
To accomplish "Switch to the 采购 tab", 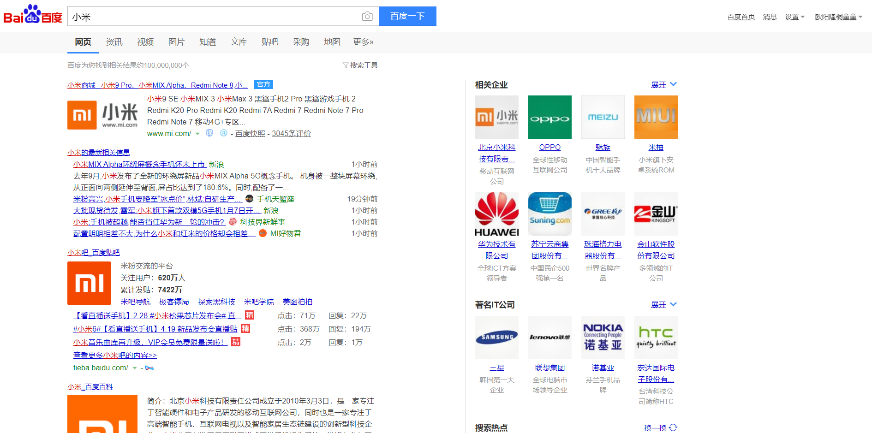I will point(301,42).
